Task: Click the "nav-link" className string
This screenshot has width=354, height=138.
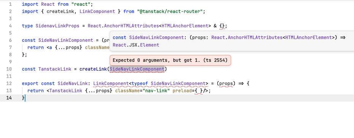Action: [156, 91]
